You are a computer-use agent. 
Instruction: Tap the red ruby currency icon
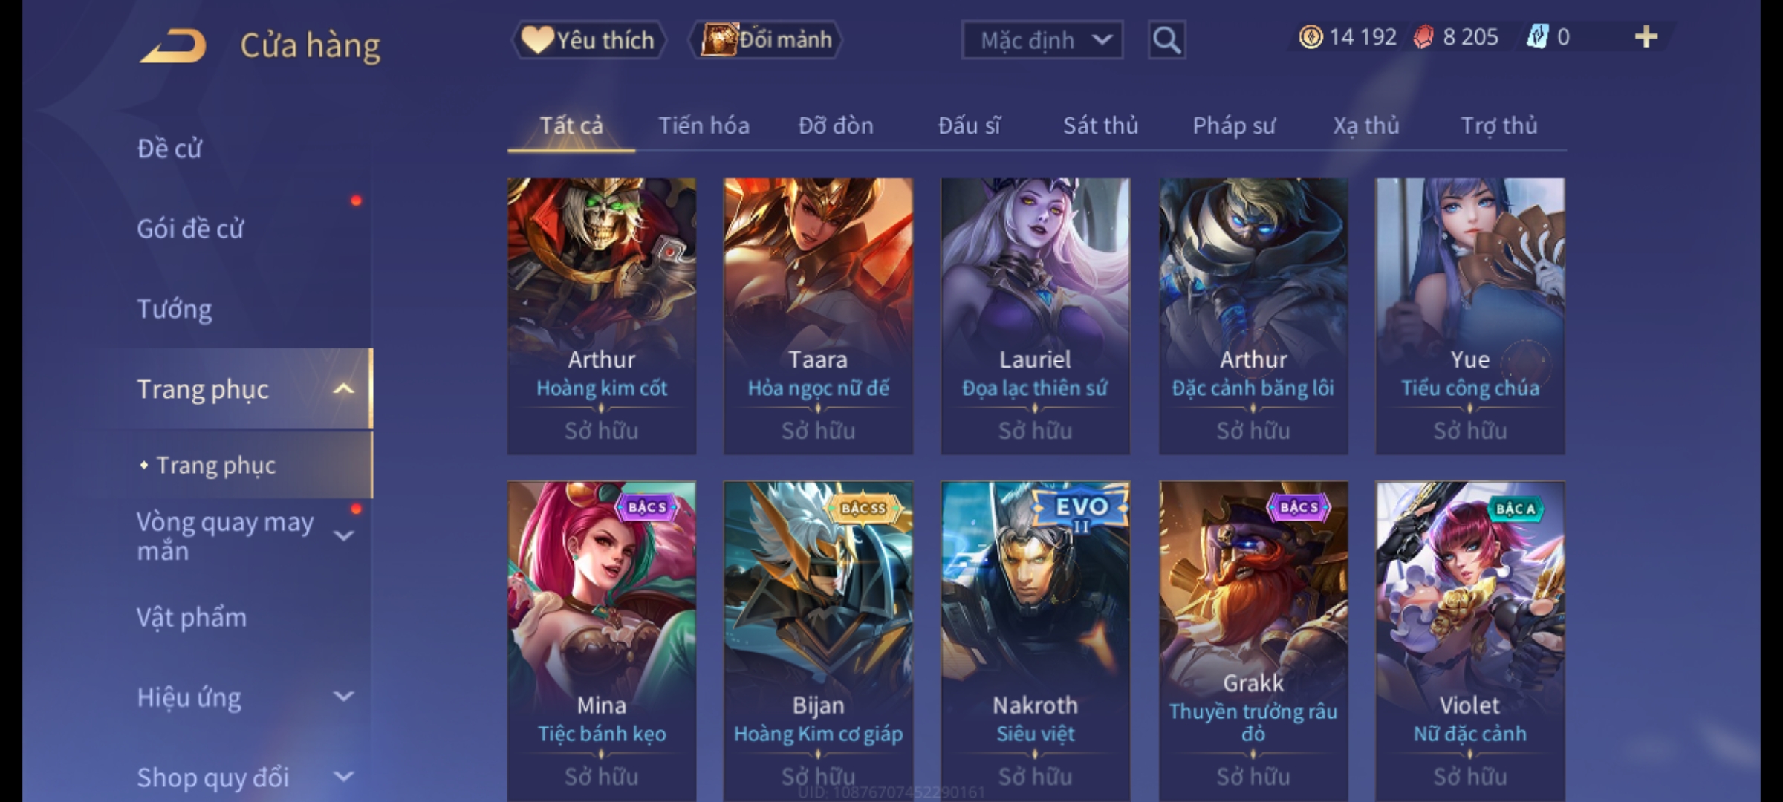[1423, 37]
